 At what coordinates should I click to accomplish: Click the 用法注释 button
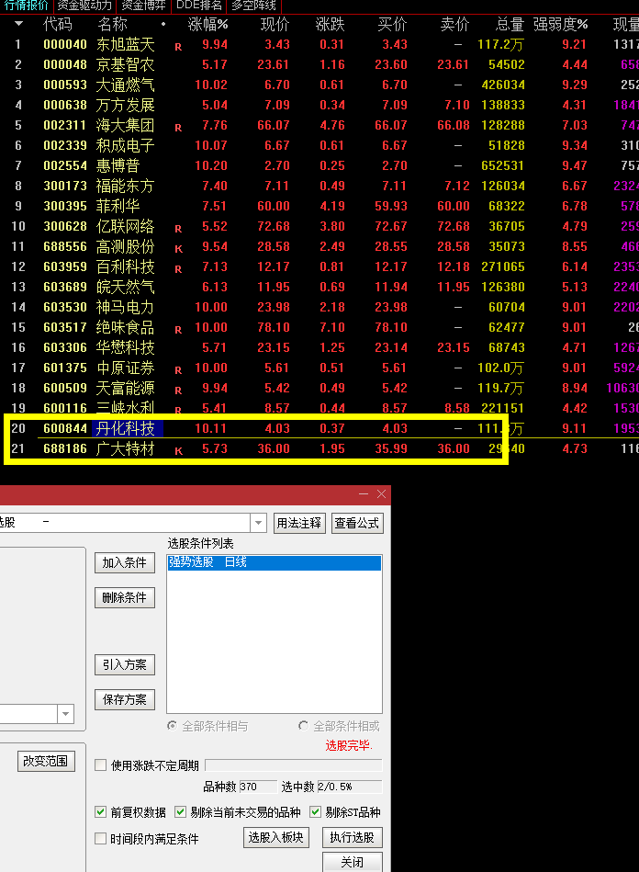coord(299,524)
